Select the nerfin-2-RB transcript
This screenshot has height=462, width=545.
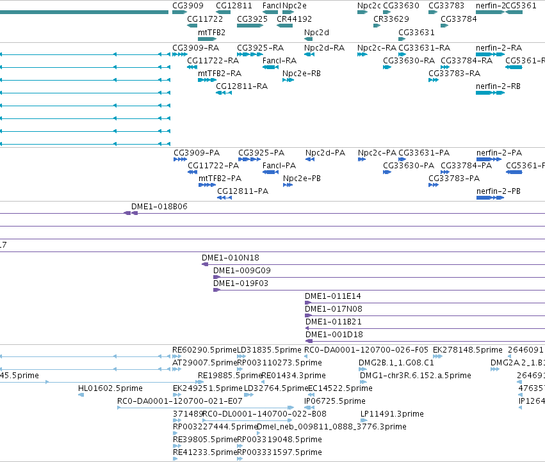click(x=490, y=93)
